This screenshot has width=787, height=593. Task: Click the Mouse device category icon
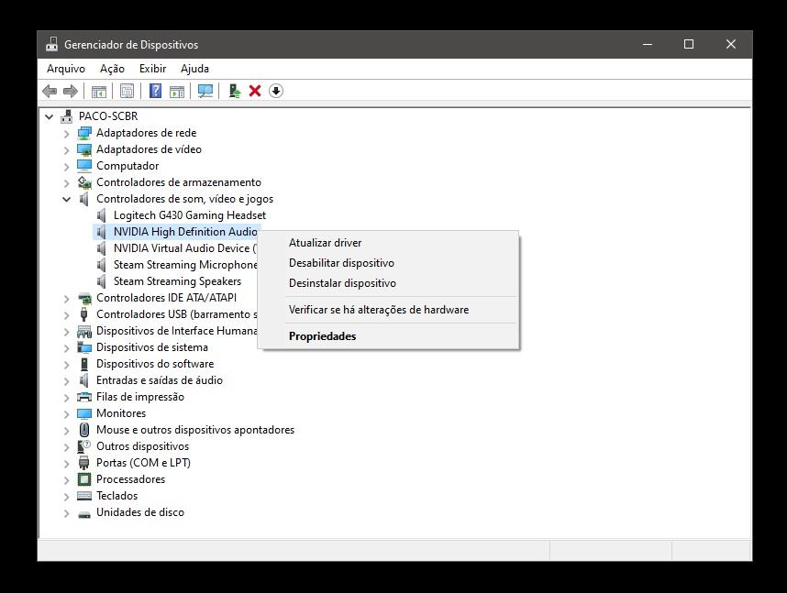click(x=84, y=430)
